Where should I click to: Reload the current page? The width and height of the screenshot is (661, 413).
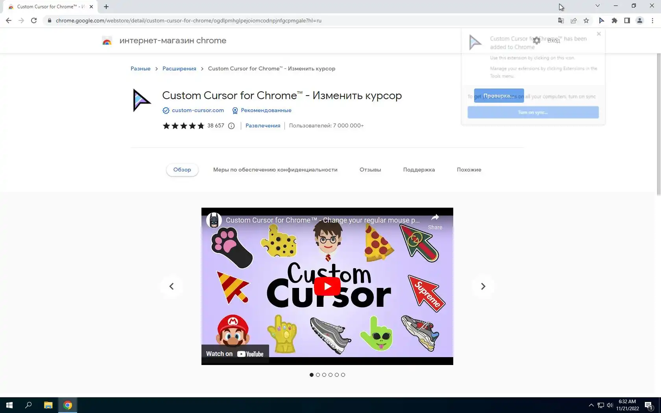[x=34, y=20]
